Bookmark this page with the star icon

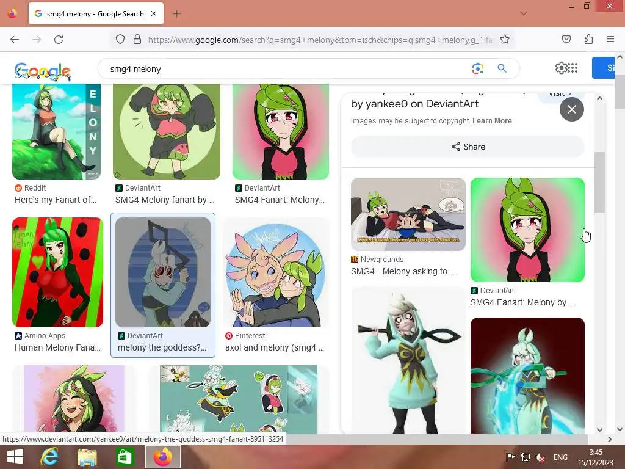(x=505, y=40)
